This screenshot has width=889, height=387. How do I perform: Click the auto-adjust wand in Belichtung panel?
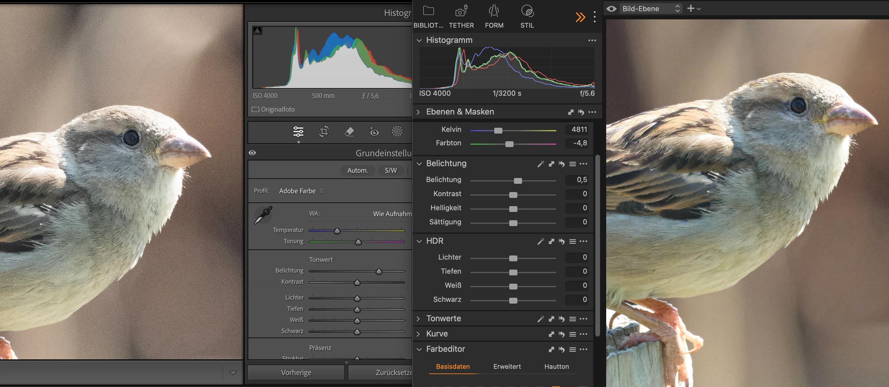pyautogui.click(x=540, y=164)
